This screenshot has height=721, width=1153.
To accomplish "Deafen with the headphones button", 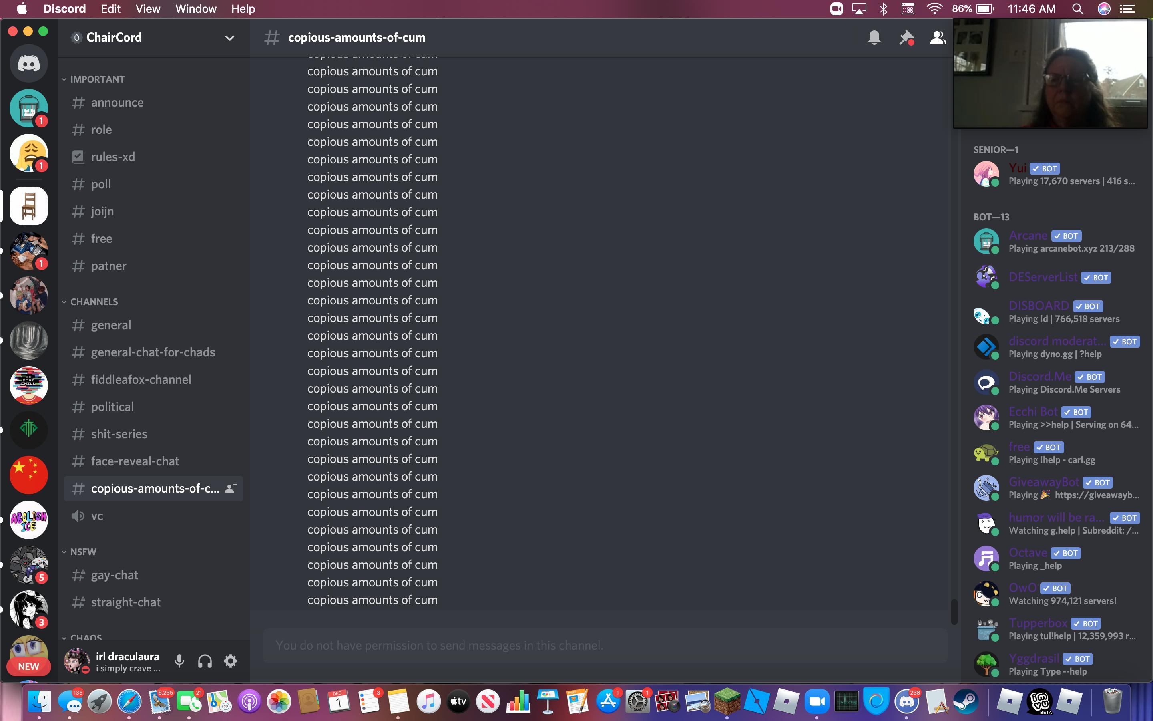I will pos(205,661).
